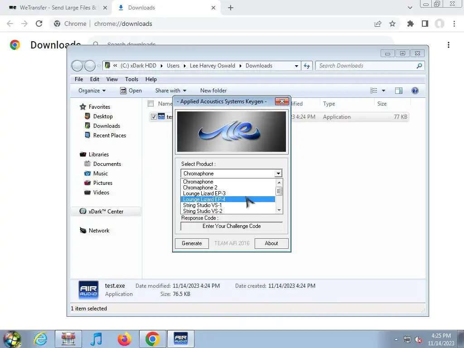Screen dimensions: 464x348
Task: Open the Explorer File menu
Action: 79,79
